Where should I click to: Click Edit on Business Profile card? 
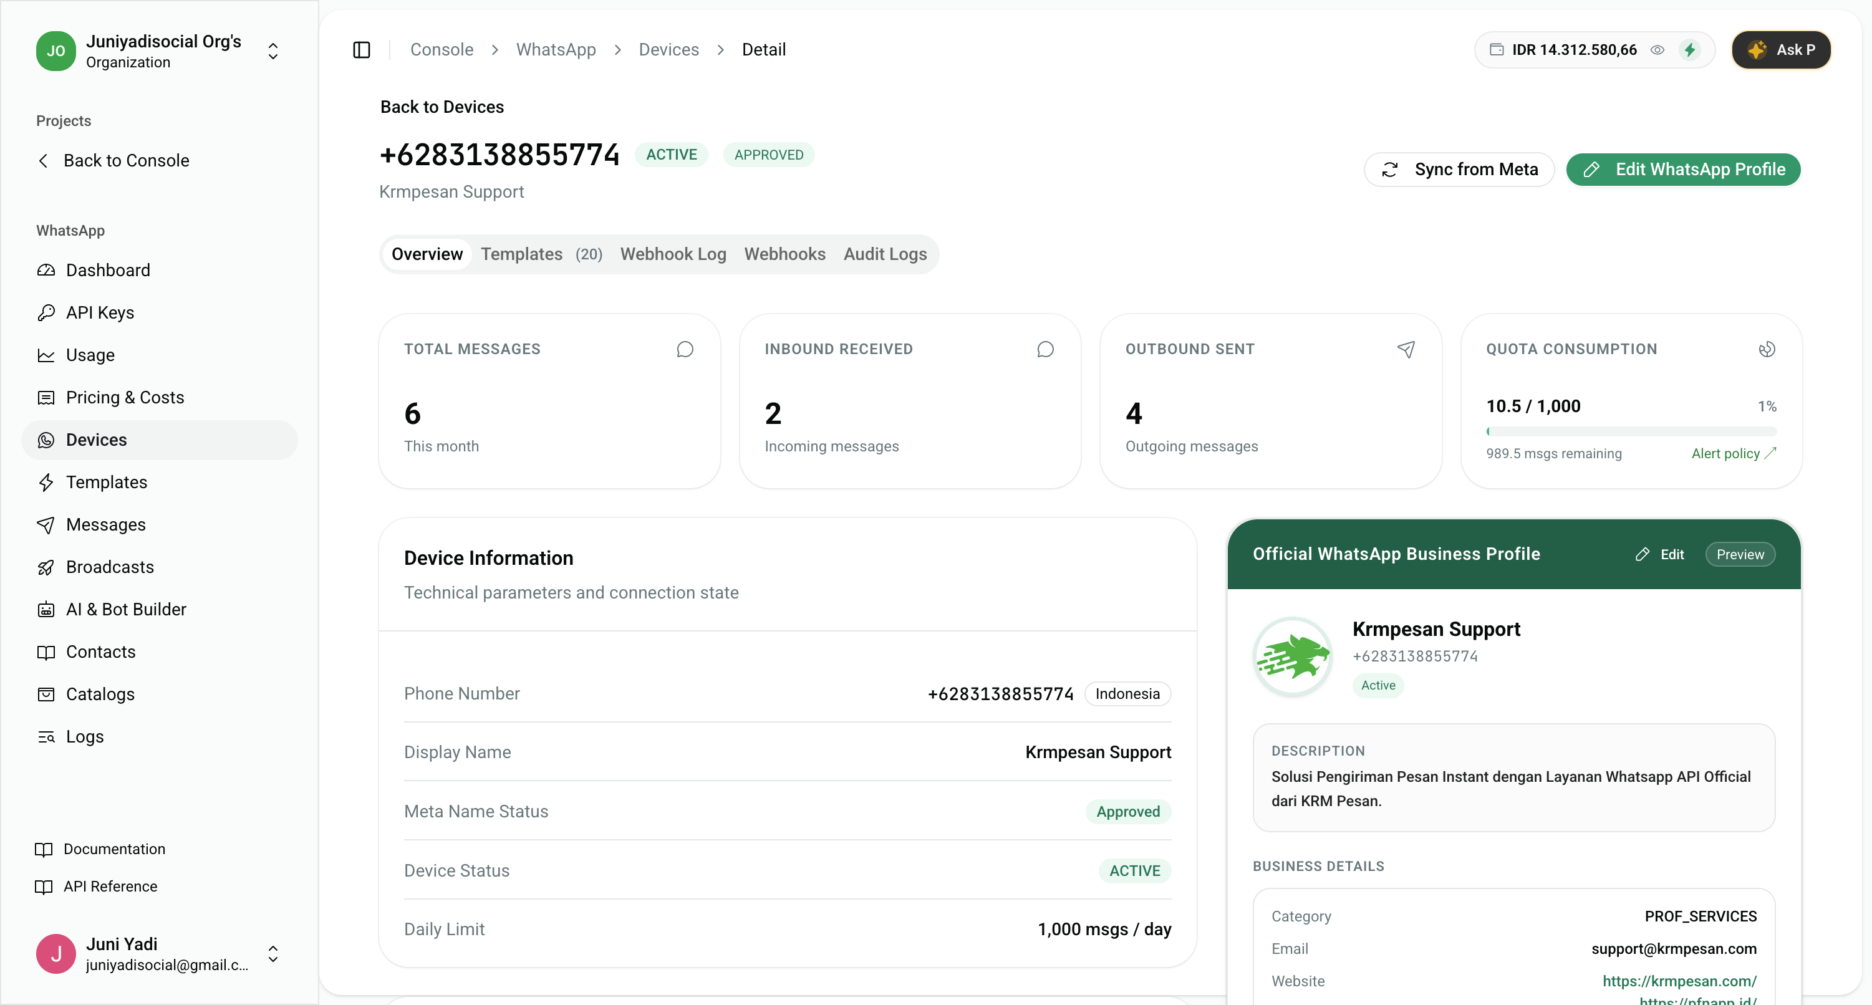(x=1660, y=554)
